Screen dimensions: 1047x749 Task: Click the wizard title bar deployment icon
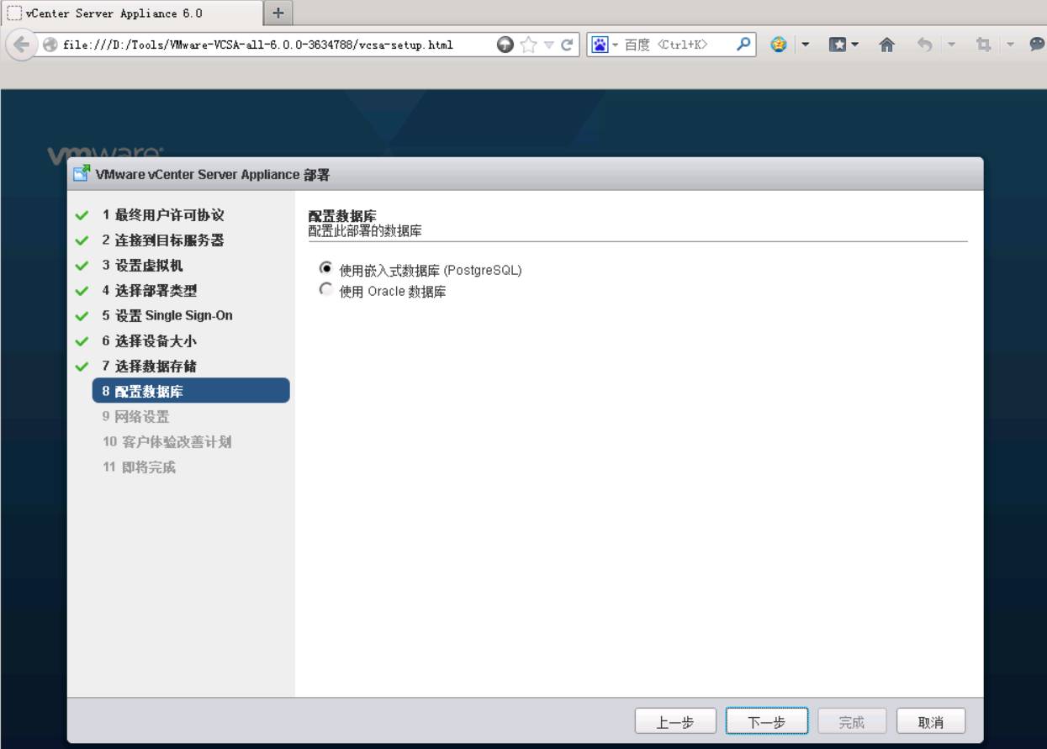82,174
